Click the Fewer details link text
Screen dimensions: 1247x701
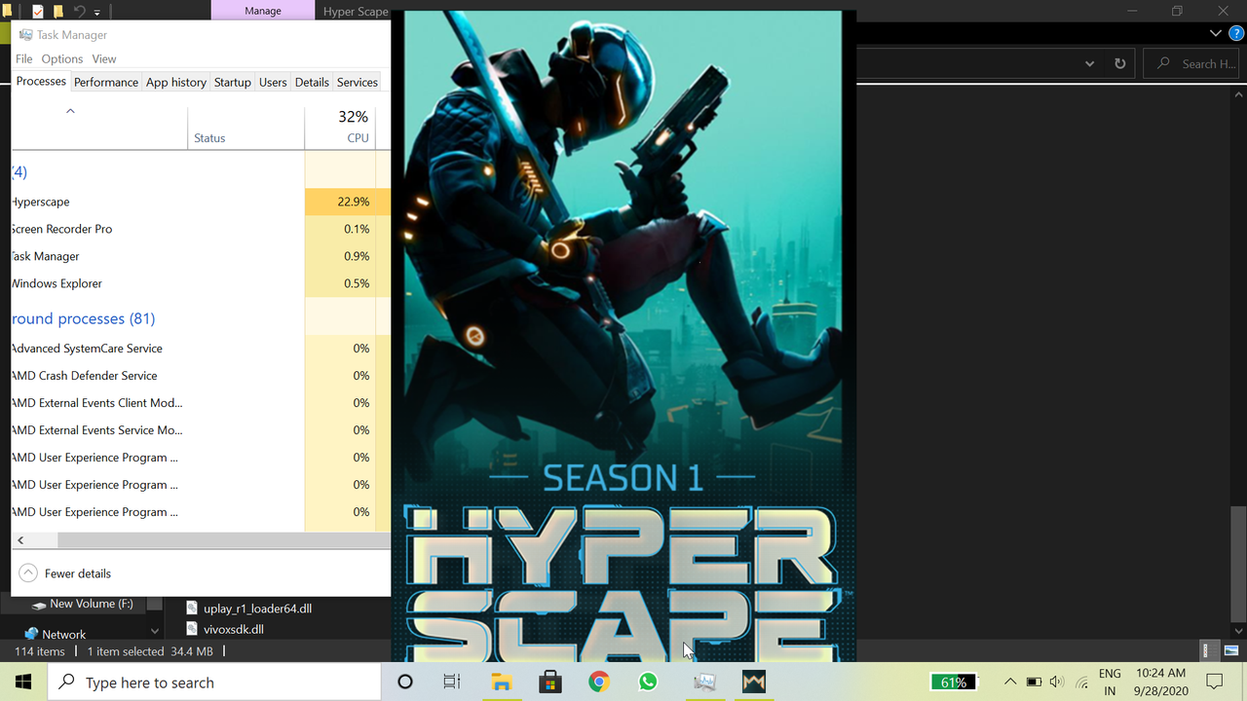point(78,573)
